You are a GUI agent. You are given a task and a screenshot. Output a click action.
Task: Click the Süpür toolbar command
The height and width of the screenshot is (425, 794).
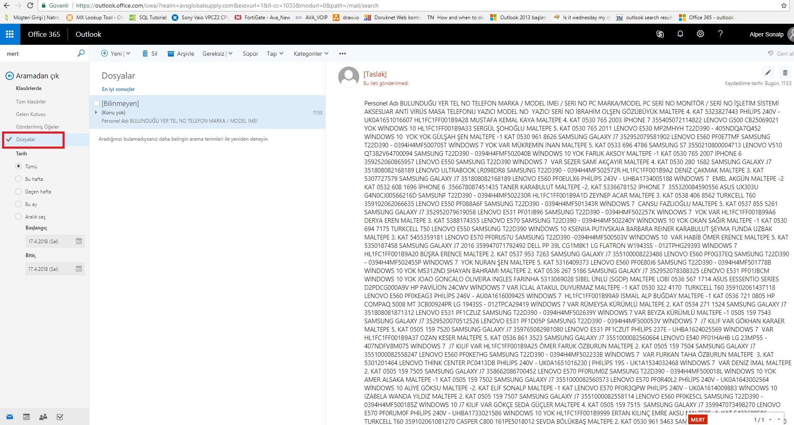click(x=251, y=54)
